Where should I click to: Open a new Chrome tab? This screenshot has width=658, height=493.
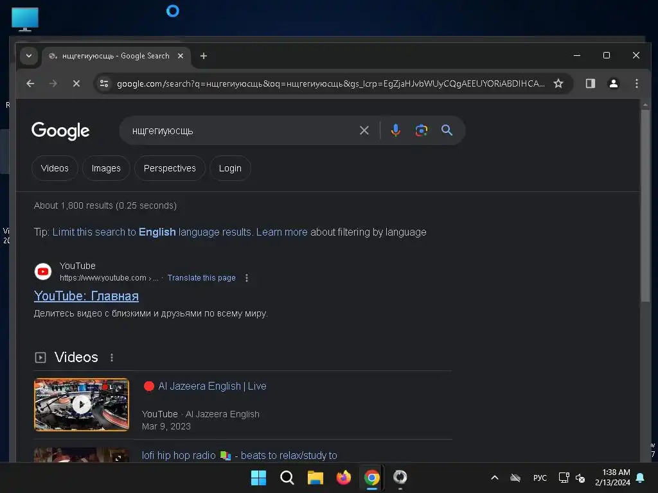point(204,56)
